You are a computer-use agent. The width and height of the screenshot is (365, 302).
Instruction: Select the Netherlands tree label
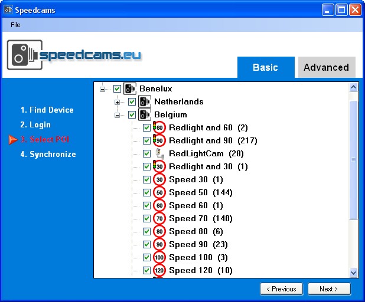point(179,101)
